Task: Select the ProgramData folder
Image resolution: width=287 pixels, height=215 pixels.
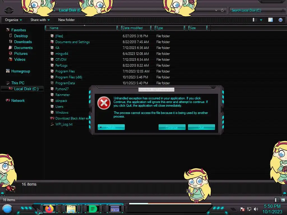Action: click(65, 83)
